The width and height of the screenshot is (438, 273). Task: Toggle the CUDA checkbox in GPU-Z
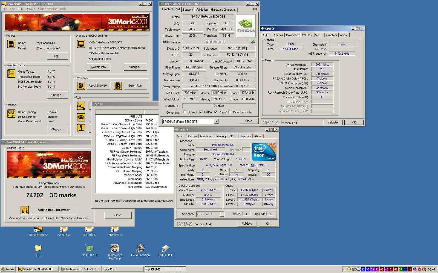coord(201,112)
